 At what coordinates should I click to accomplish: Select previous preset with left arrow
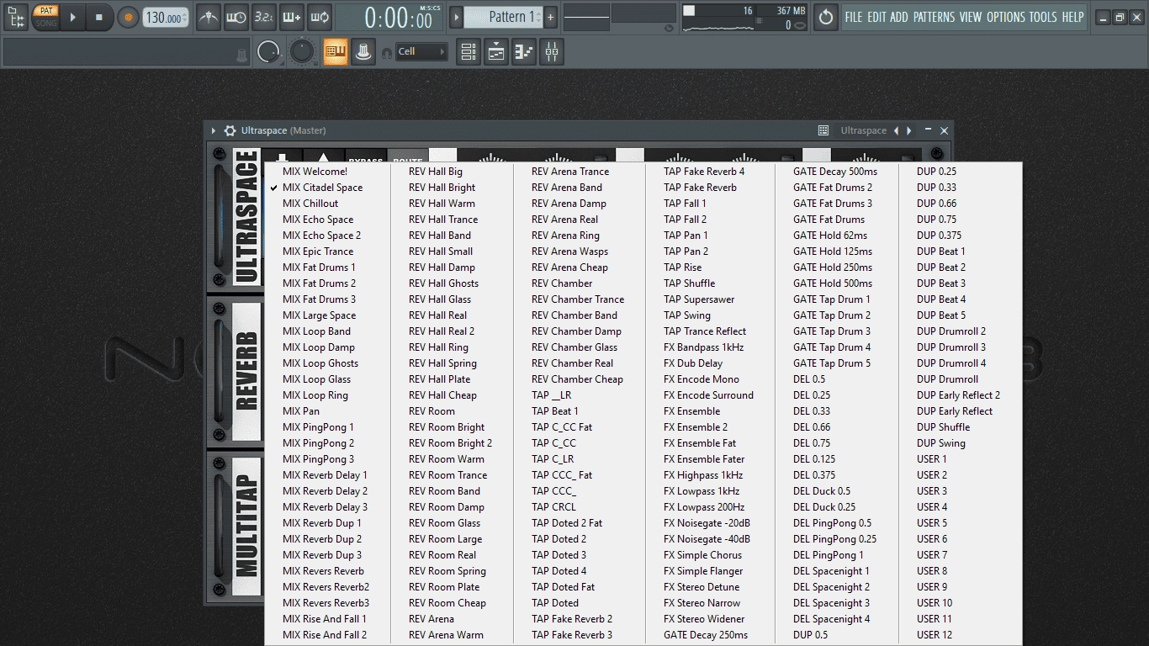pyautogui.click(x=896, y=130)
